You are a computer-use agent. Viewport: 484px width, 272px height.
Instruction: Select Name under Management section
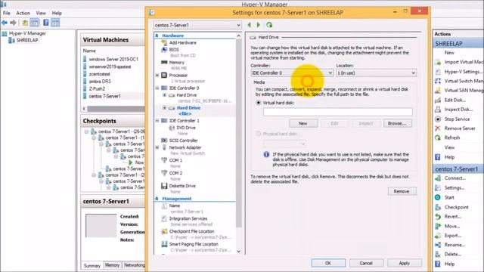175,206
